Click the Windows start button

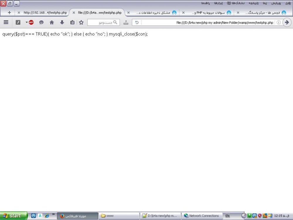point(13,216)
